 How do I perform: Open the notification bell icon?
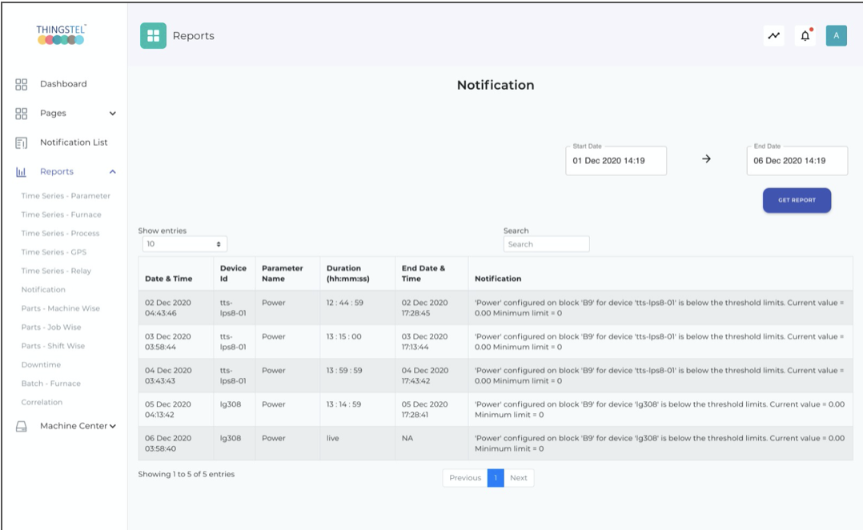point(805,36)
